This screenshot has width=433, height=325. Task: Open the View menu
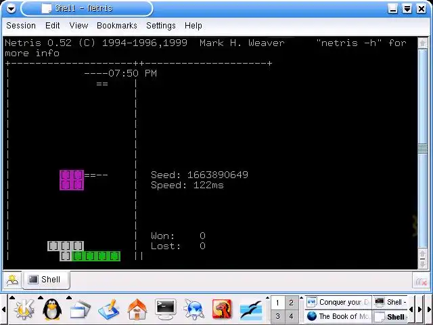(78, 26)
